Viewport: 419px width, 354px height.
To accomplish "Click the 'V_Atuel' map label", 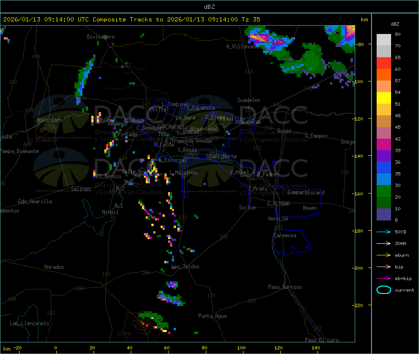I will coord(239,172).
